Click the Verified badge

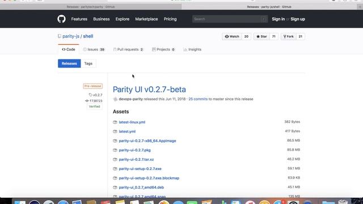pyautogui.click(x=95, y=107)
